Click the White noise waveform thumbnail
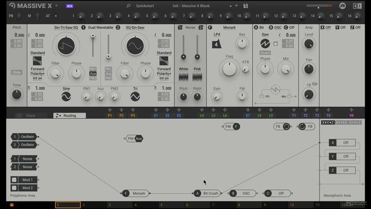Image resolution: width=371 pixels, height=209 pixels. [x=183, y=77]
